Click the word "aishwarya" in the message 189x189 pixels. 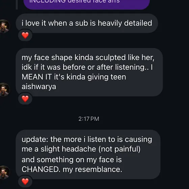point(39,87)
